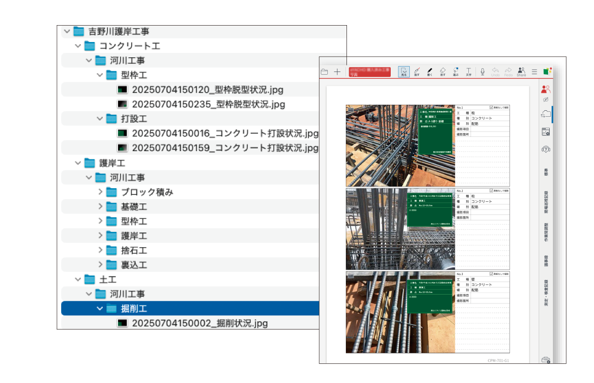Open Share options from the toolbar

pyautogui.click(x=521, y=71)
